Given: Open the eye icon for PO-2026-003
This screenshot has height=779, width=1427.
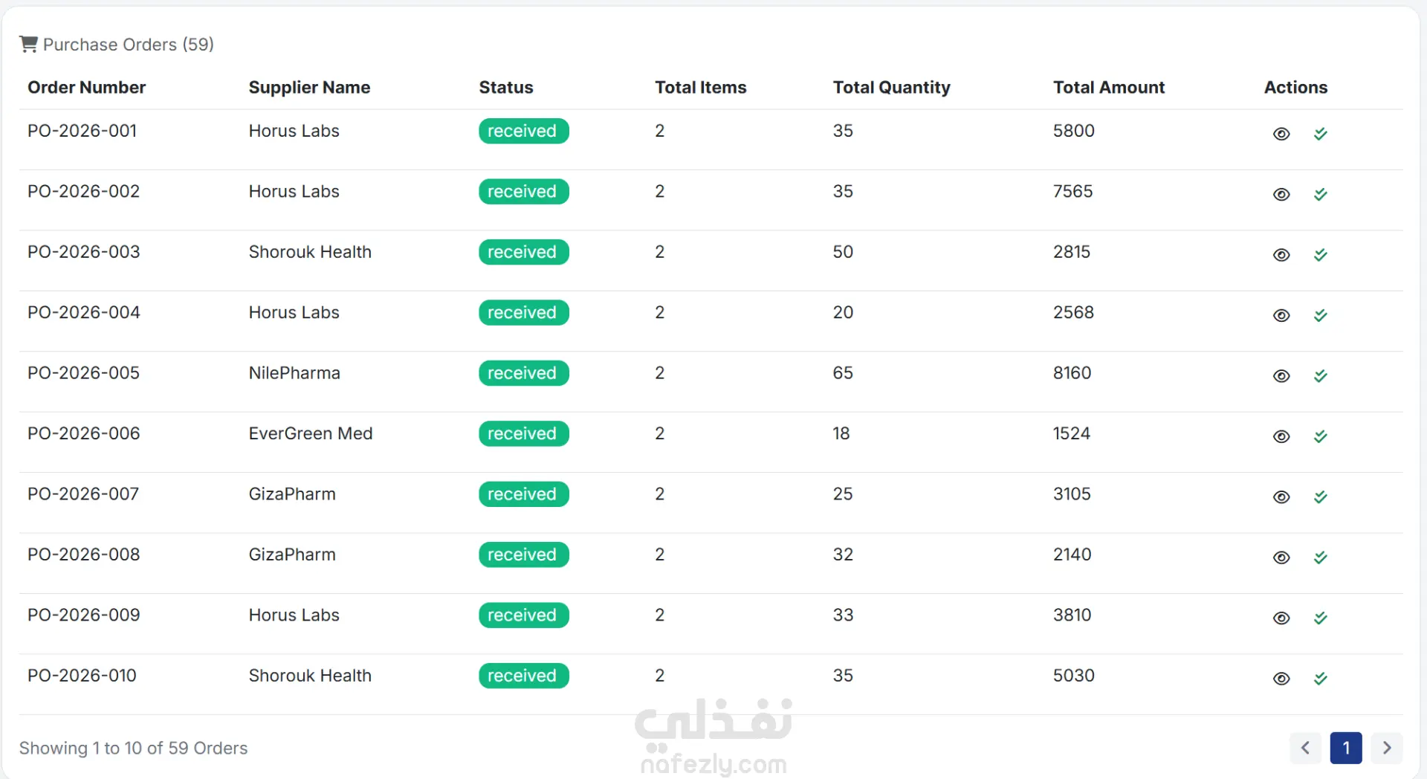Looking at the screenshot, I should coord(1281,255).
